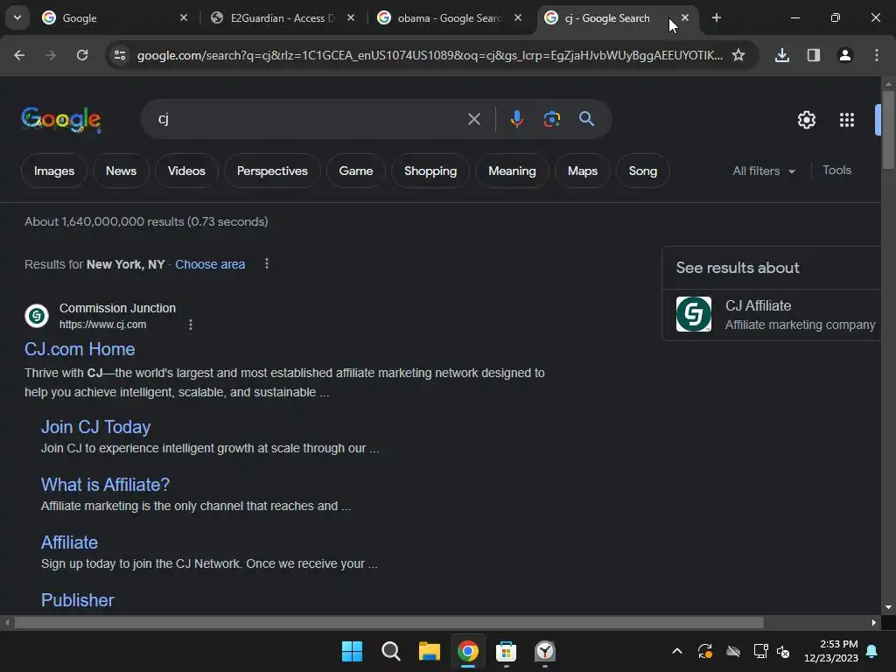Show hidden system tray icons
Image resolution: width=896 pixels, height=672 pixels.
676,651
